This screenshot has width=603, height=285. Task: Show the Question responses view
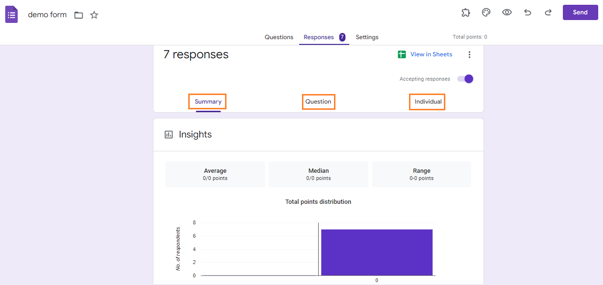point(318,102)
